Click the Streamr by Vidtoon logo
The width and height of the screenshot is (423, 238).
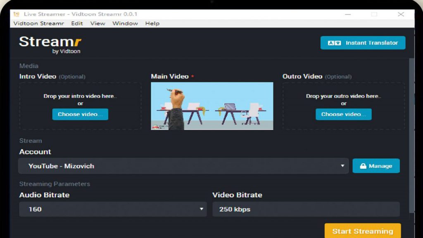50,45
